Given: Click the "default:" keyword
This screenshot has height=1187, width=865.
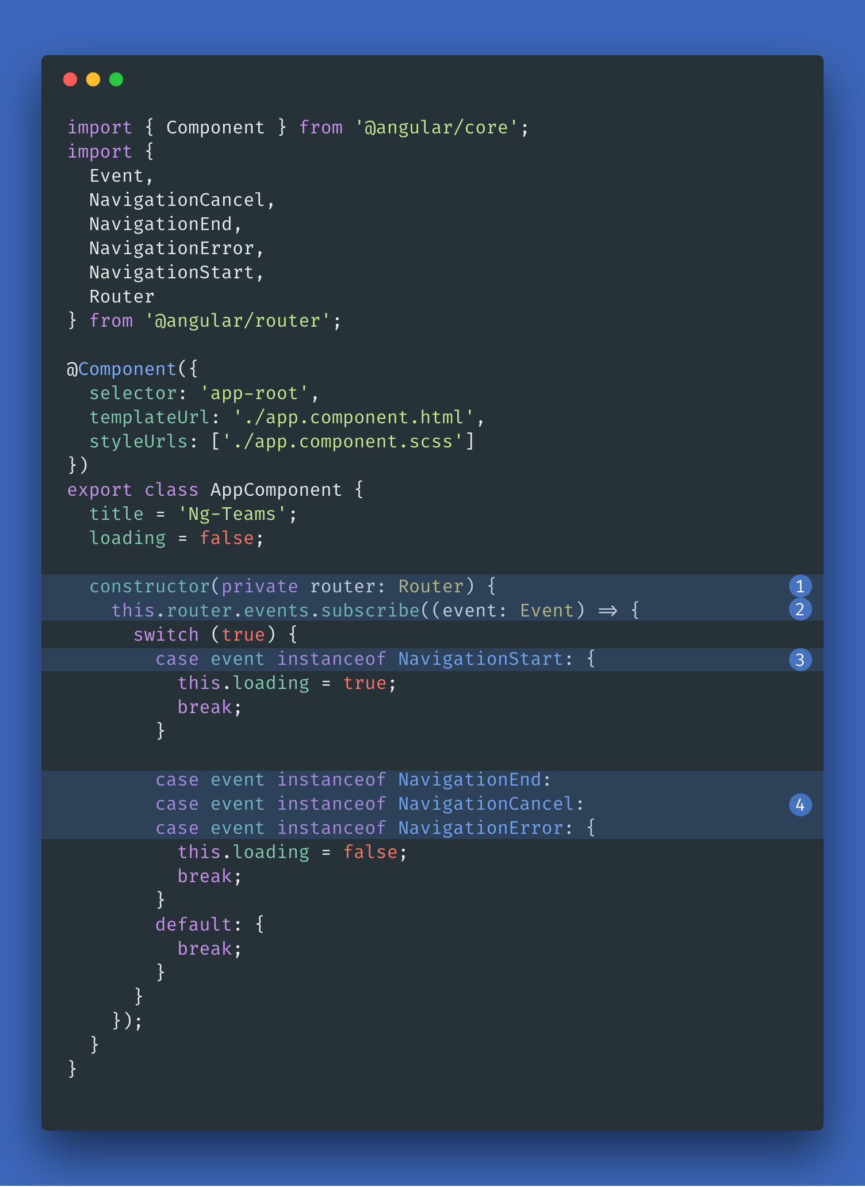Looking at the screenshot, I should click(x=198, y=924).
